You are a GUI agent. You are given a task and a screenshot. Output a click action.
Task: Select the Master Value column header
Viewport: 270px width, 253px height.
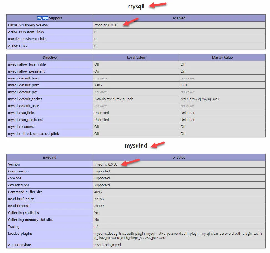click(x=222, y=57)
